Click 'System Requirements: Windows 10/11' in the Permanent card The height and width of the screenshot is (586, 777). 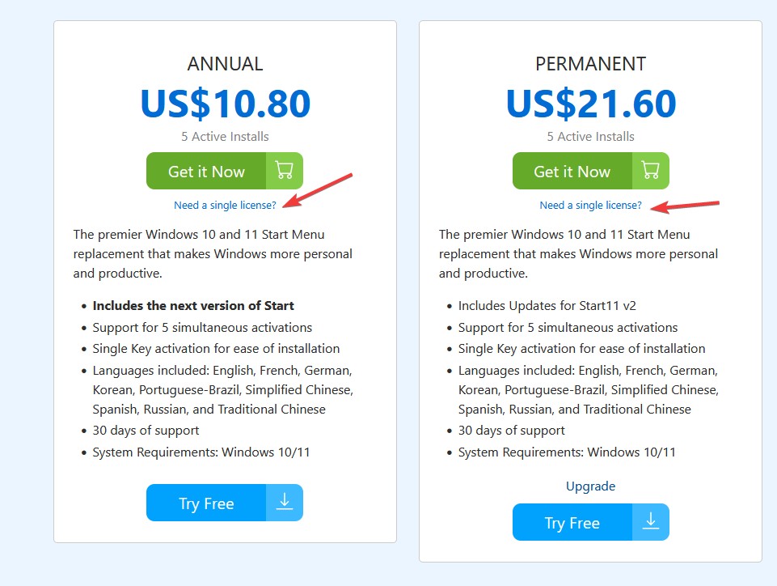pyautogui.click(x=567, y=452)
